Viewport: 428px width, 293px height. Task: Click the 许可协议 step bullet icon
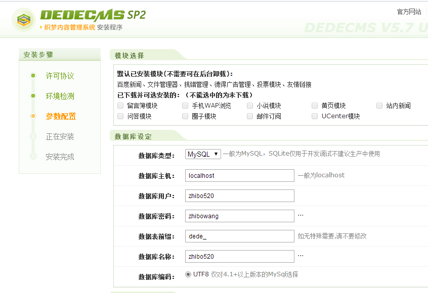[33, 76]
